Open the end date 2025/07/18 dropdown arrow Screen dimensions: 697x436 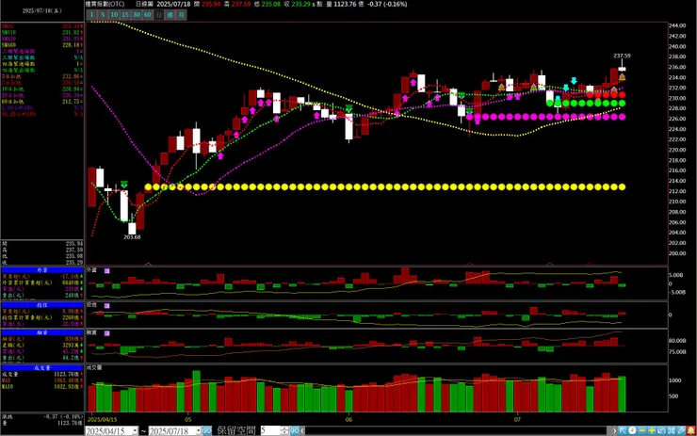pos(198,431)
